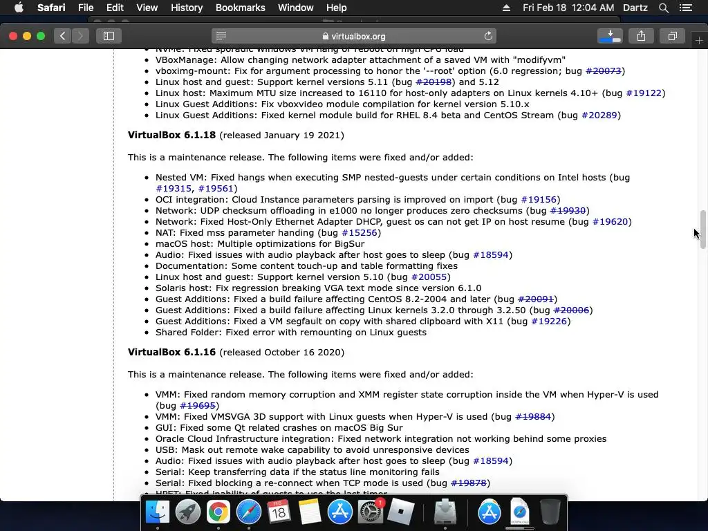Open the Share sheet button
Viewport: 708px width, 531px height.
point(641,36)
